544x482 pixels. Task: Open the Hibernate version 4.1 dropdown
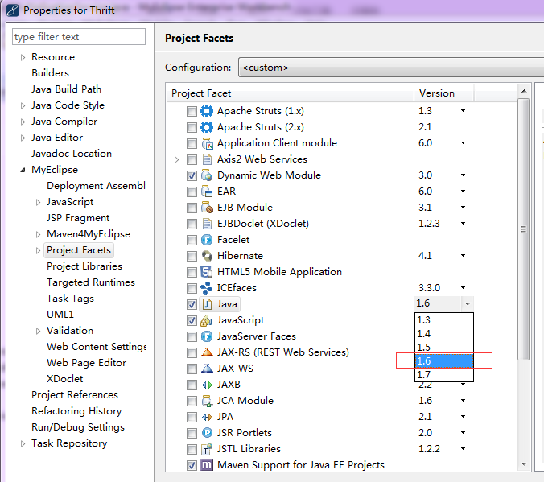pyautogui.click(x=464, y=256)
